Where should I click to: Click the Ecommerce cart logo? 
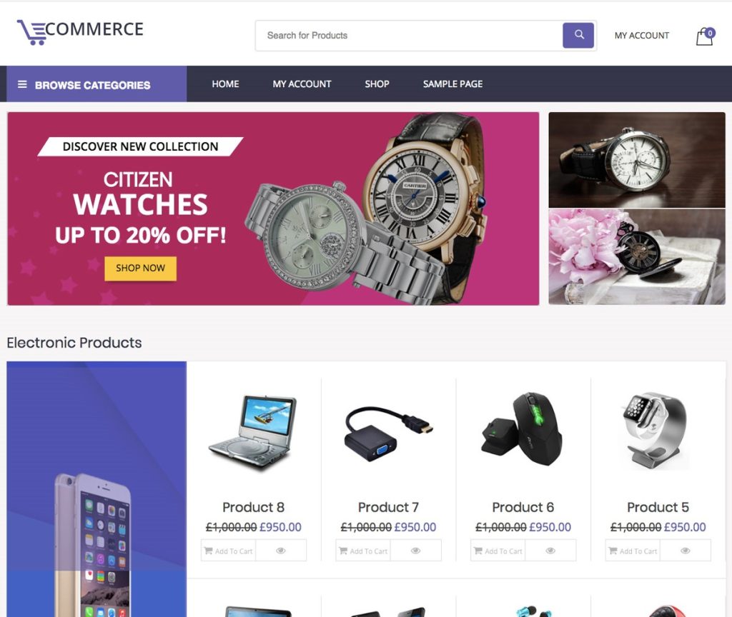(80, 31)
